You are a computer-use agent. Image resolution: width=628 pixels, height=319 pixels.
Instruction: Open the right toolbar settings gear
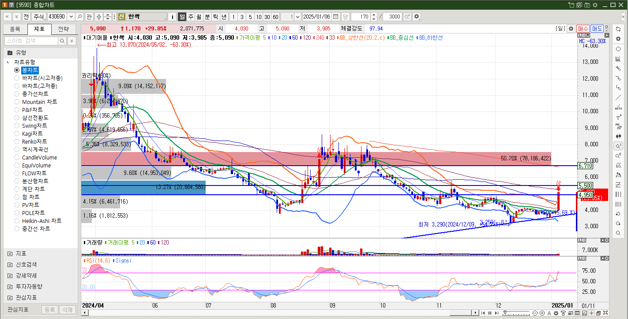(x=618, y=39)
